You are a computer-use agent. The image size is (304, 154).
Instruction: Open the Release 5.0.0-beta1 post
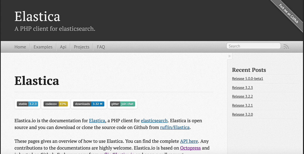tap(248, 78)
